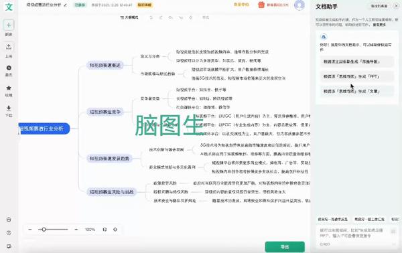Click the style text button in the top toolbar
The width and height of the screenshot is (402, 253).
(206, 17)
